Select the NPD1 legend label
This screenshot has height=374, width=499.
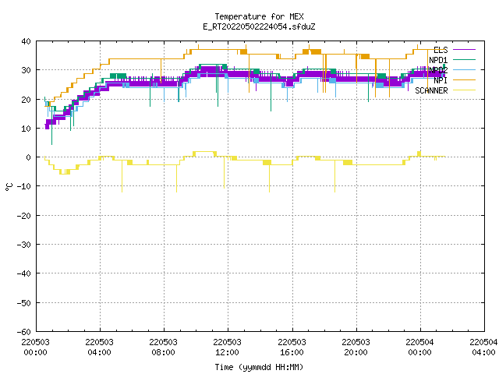tap(438, 60)
